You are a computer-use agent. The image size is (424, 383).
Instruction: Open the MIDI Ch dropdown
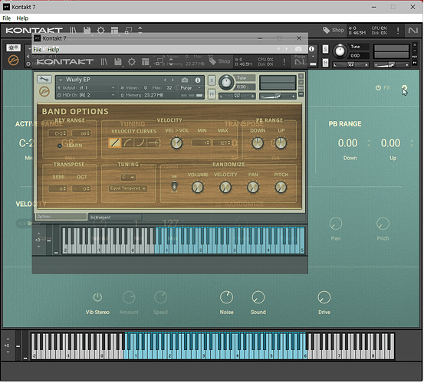[x=87, y=95]
